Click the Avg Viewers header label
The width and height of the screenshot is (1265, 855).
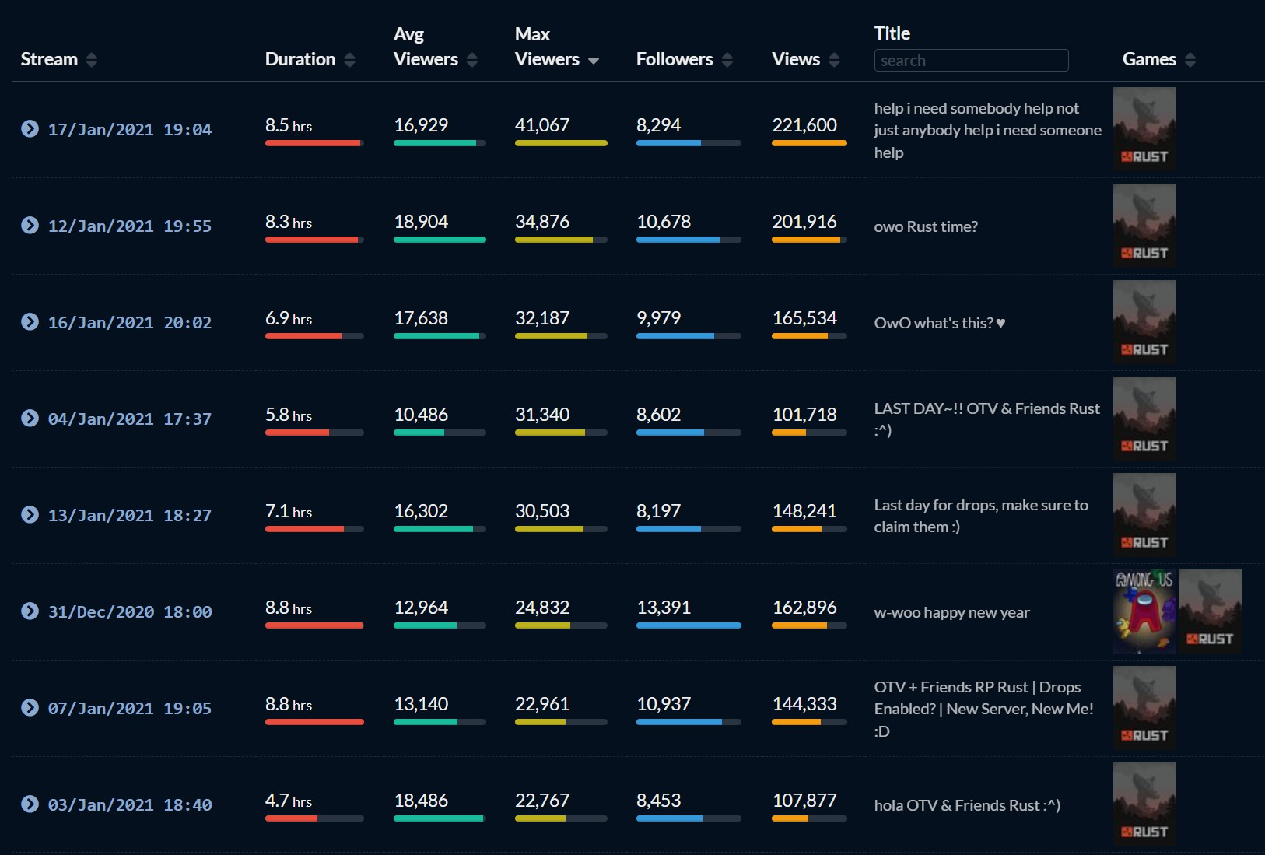point(426,47)
